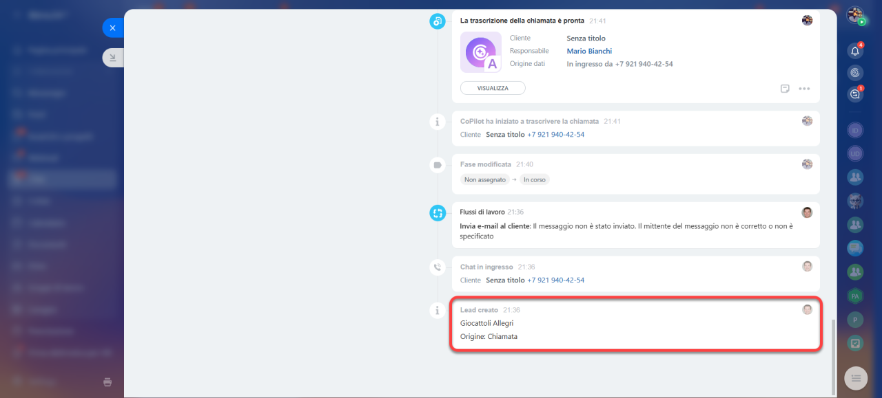Collapse the side panel using the arrow button
The height and width of the screenshot is (398, 882).
113,58
